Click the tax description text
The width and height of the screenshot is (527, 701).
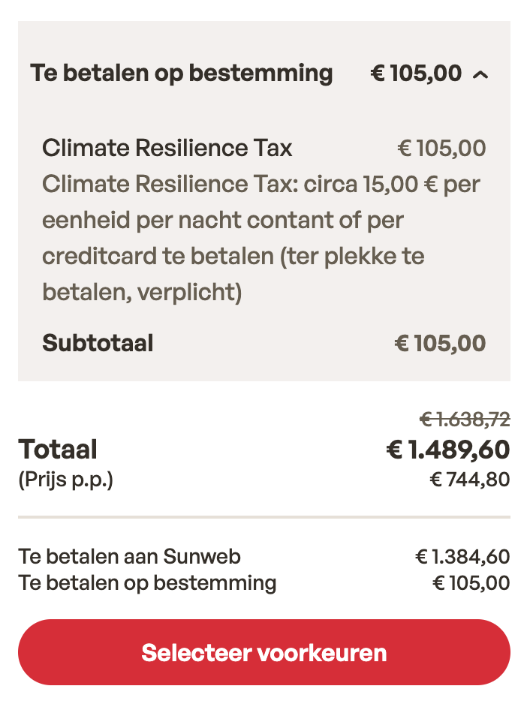263,238
